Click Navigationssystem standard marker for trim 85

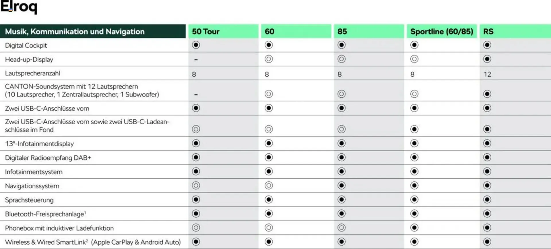tap(342, 186)
